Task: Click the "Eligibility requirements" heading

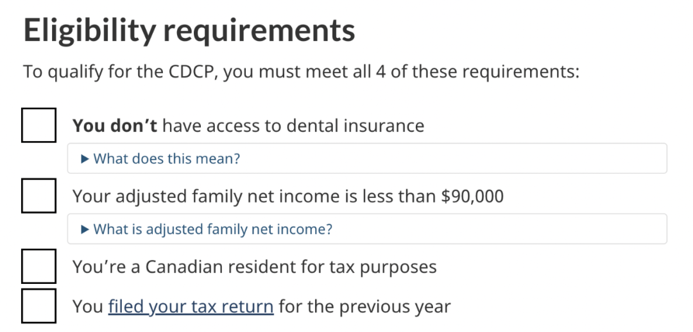Action: click(x=189, y=30)
